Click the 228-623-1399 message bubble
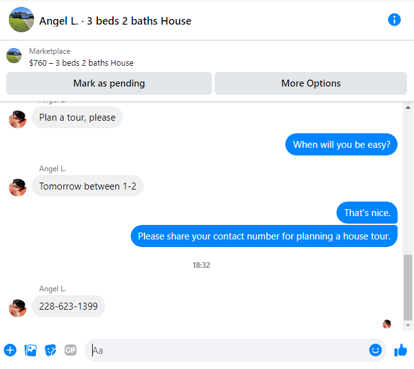 [x=68, y=306]
